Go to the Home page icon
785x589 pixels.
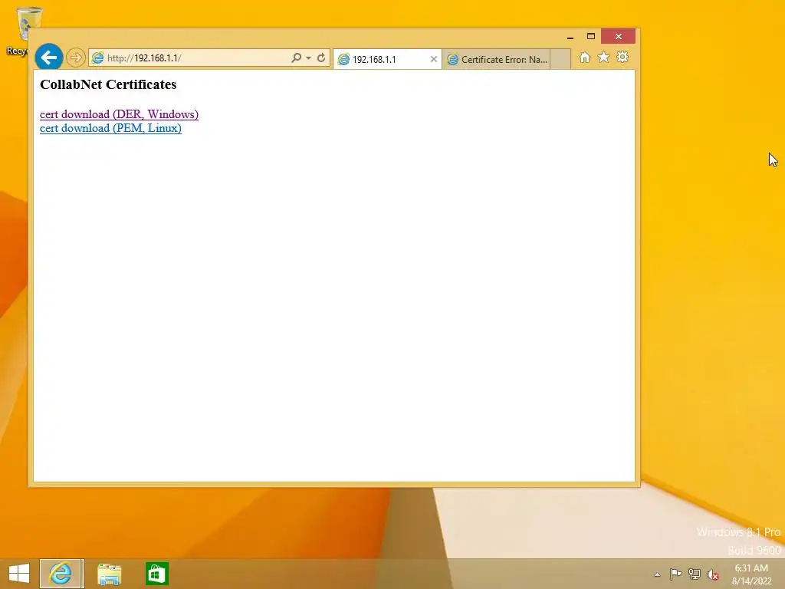coord(584,58)
